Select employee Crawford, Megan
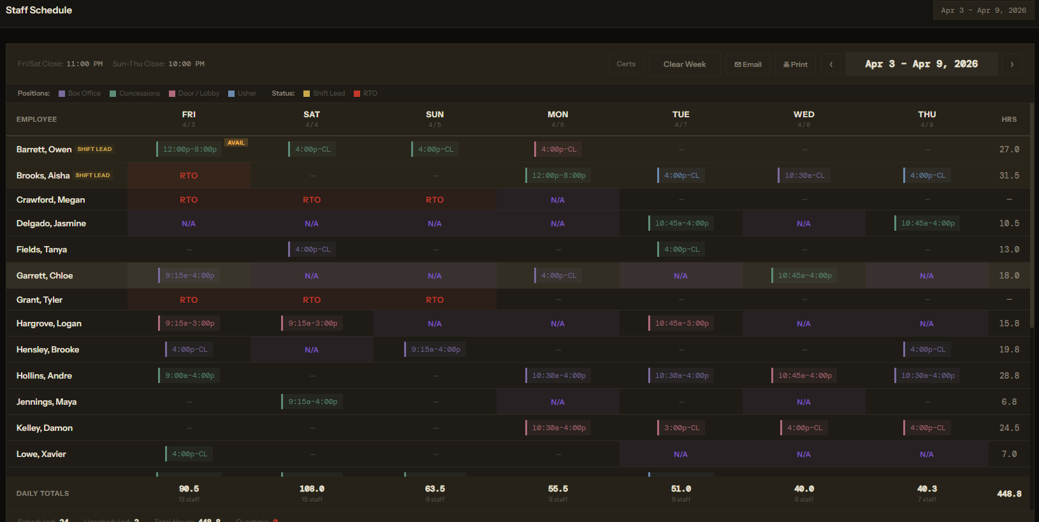The image size is (1039, 522). click(x=50, y=199)
